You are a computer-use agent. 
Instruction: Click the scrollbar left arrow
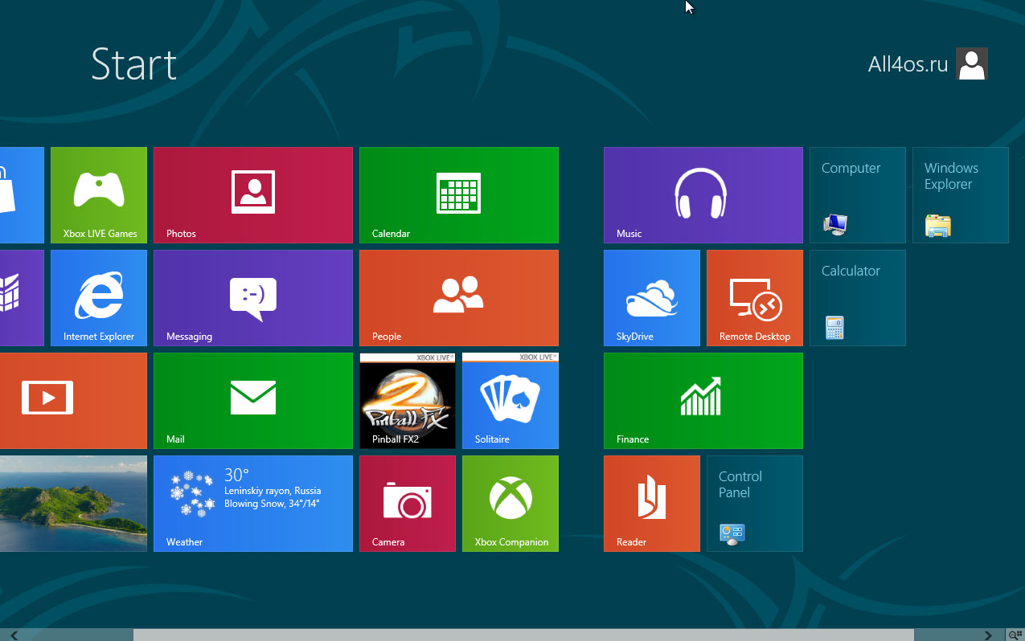(x=14, y=635)
